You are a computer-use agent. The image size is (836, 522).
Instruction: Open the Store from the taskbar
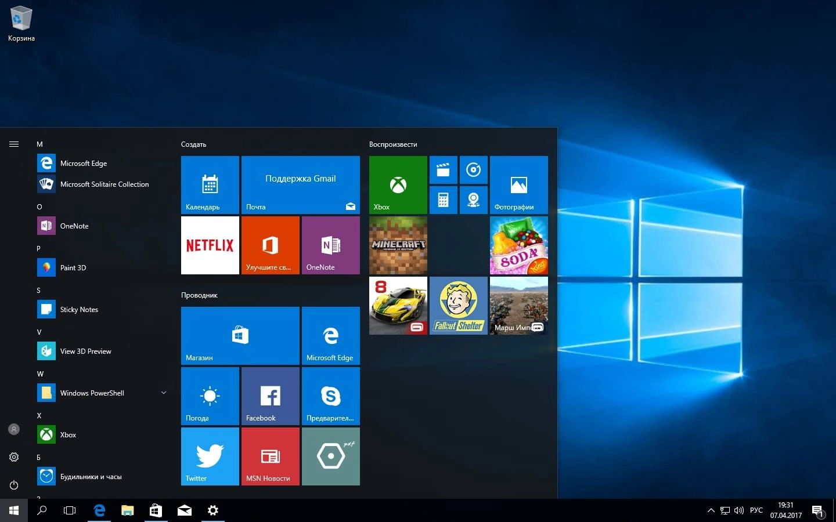(156, 510)
